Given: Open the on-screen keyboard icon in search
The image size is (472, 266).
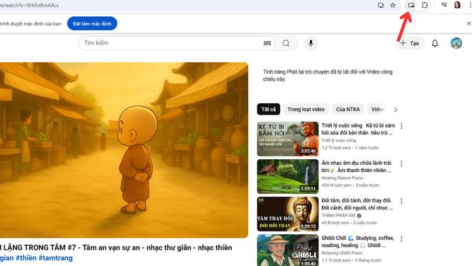Looking at the screenshot, I should point(267,43).
